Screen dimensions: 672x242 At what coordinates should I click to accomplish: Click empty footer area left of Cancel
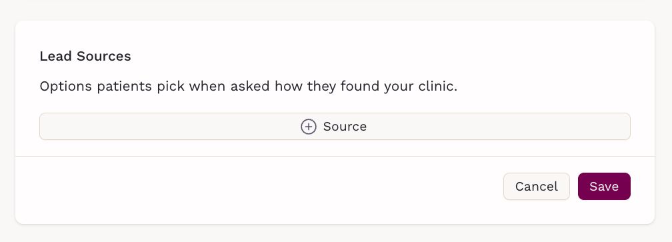[257, 186]
